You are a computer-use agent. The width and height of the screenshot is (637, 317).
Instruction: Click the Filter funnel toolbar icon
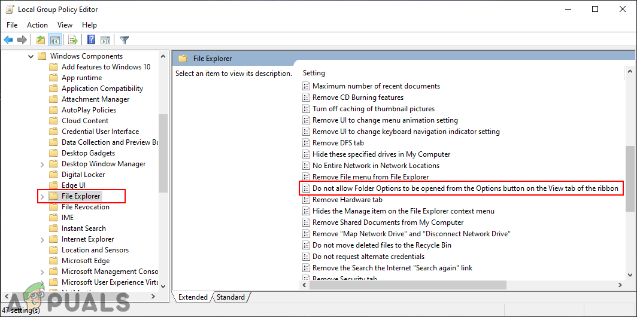coord(125,40)
